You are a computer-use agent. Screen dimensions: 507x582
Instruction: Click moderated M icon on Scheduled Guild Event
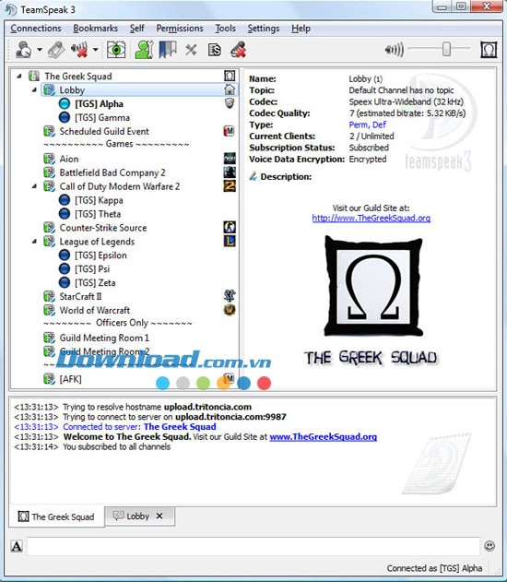230,131
